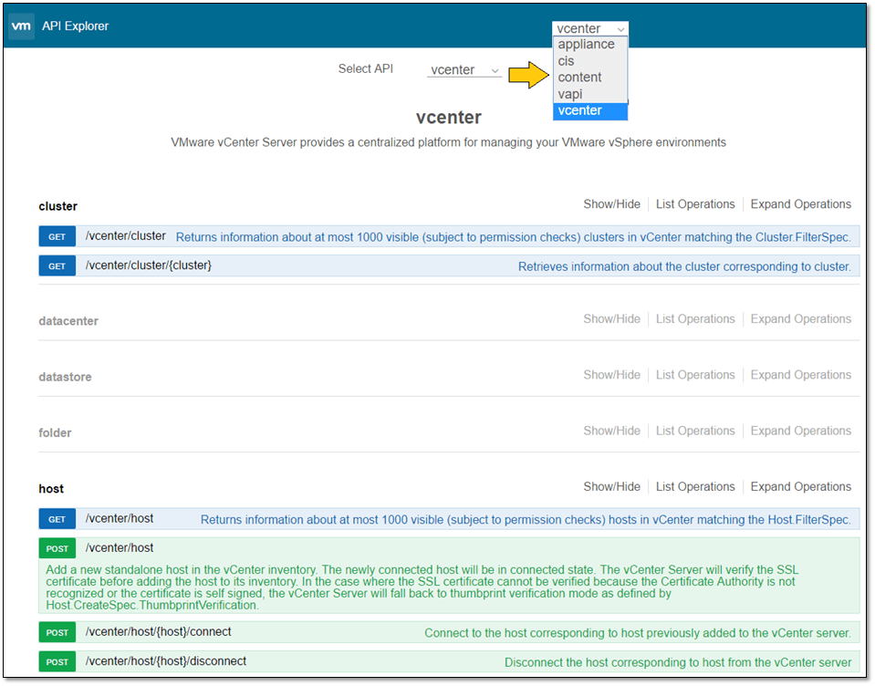Click the cluster section heading
The image size is (875, 686).
coord(58,206)
